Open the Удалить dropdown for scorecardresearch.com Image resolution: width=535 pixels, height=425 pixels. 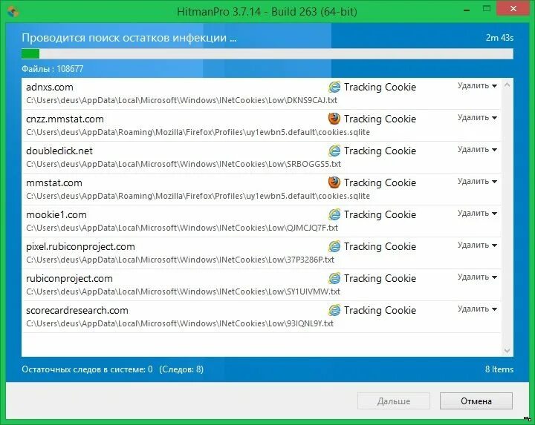(x=477, y=309)
